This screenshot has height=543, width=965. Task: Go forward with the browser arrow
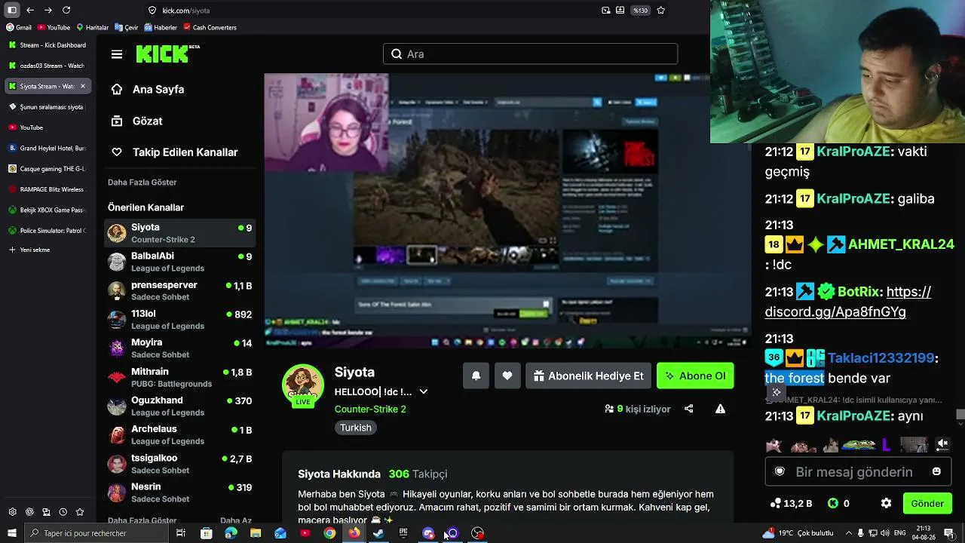[x=48, y=10]
